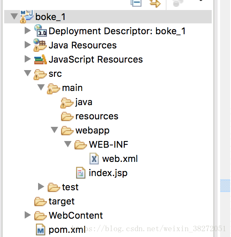231x237 pixels.
Task: Select the boke_1 project label
Action: 50,17
